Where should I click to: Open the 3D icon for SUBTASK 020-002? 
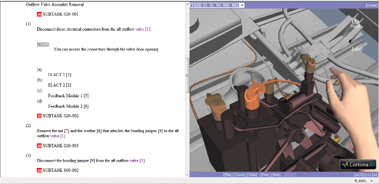(x=39, y=116)
